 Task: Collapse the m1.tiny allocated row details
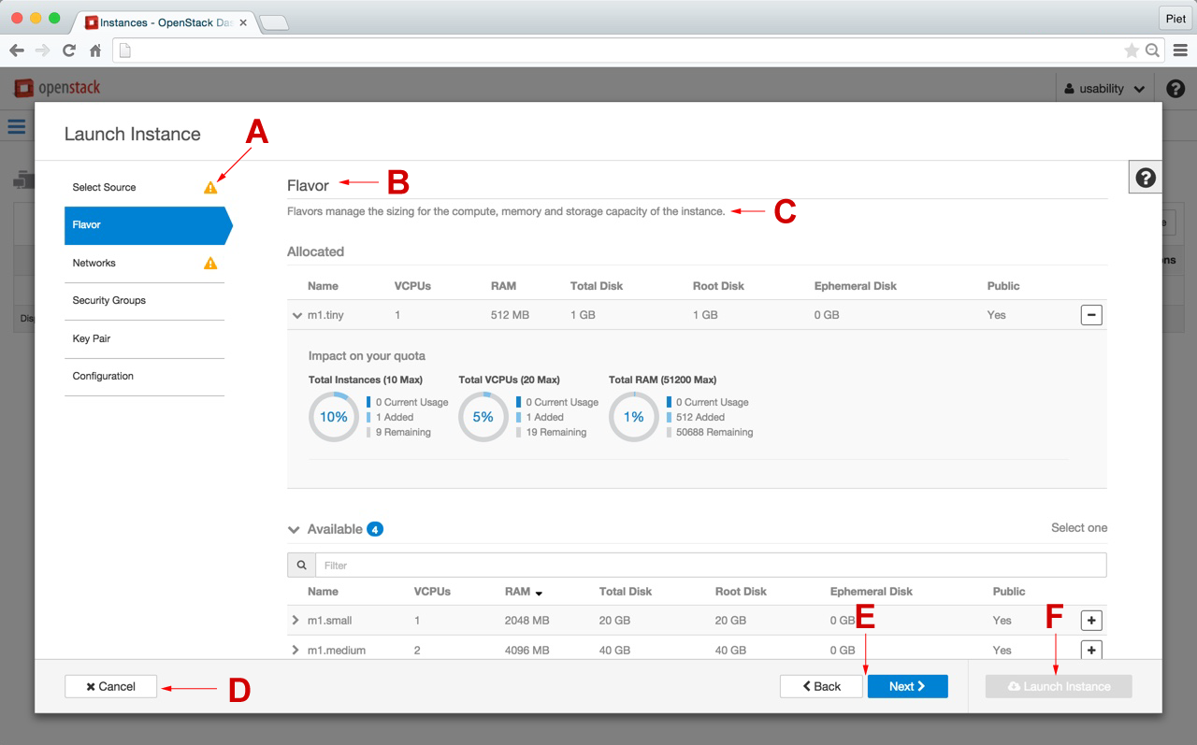(296, 316)
